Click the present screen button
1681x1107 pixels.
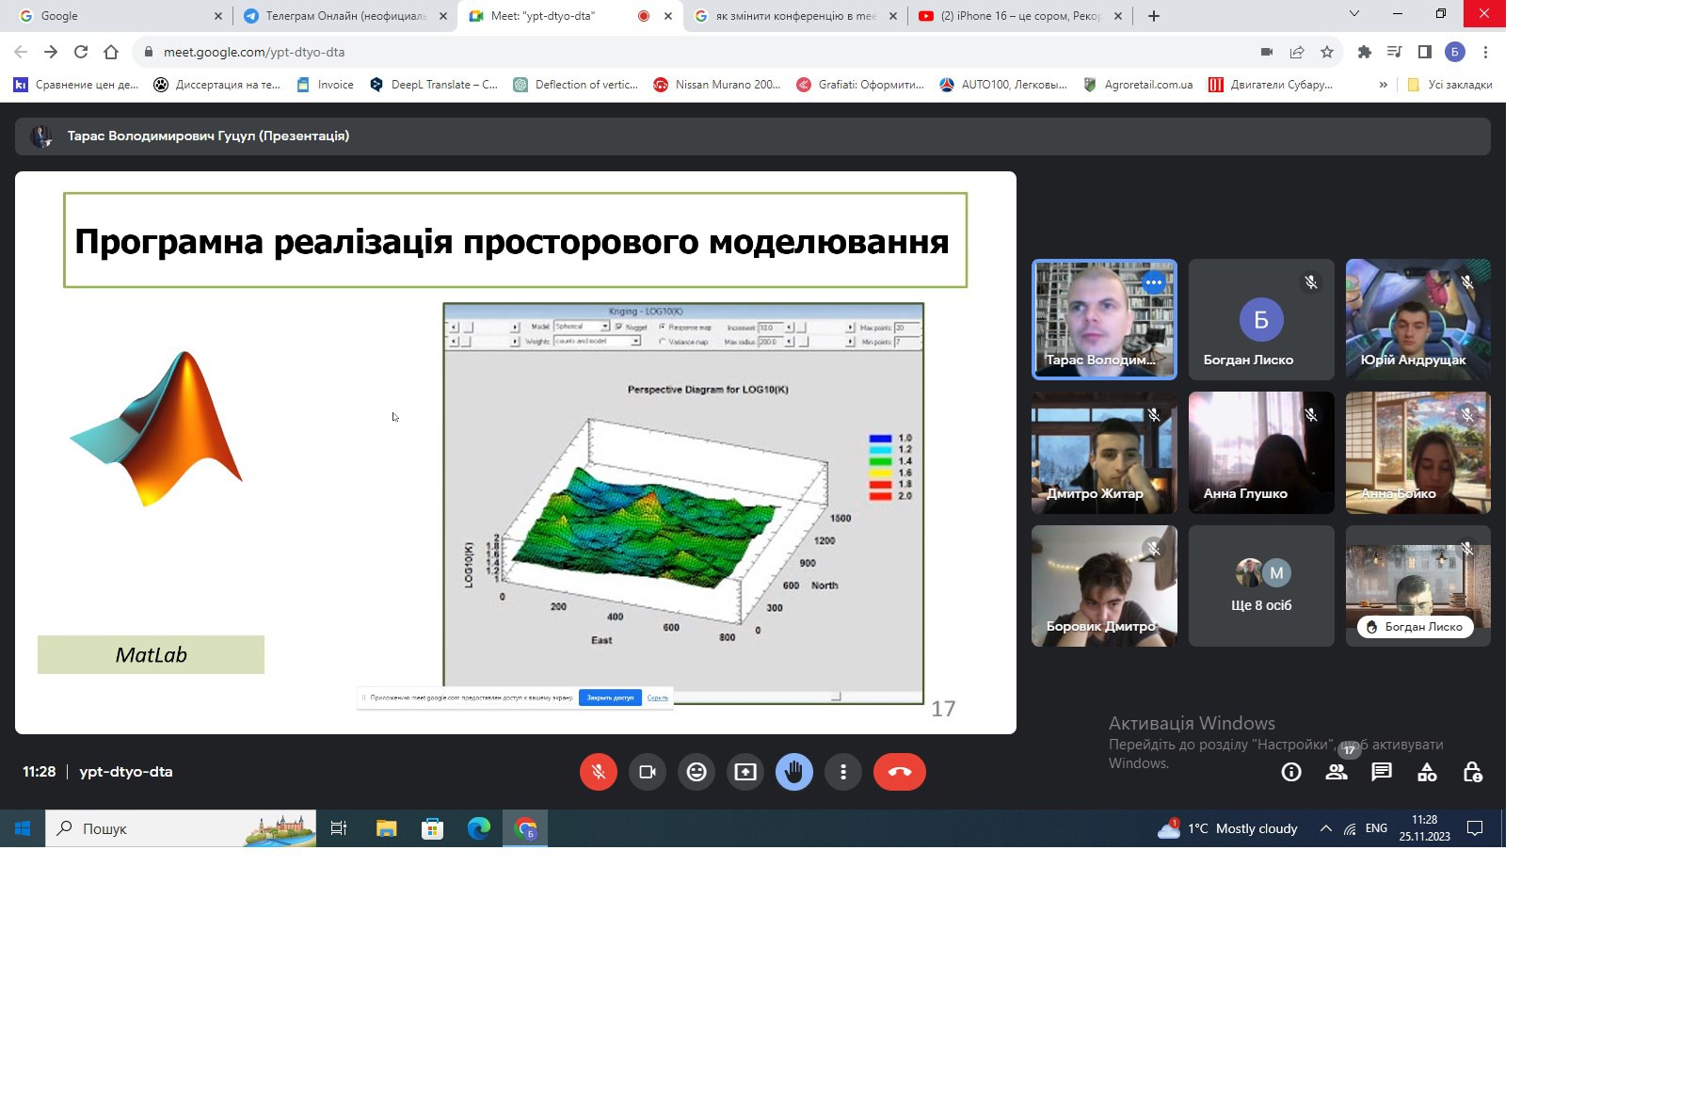pyautogui.click(x=745, y=772)
